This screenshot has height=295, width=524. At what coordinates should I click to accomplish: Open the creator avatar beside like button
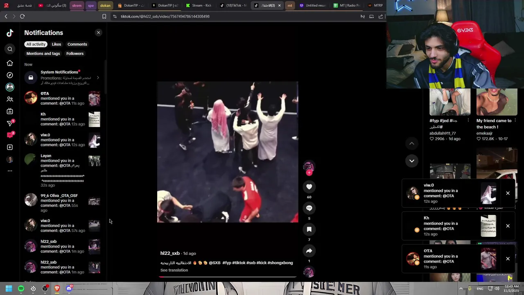[308, 166]
